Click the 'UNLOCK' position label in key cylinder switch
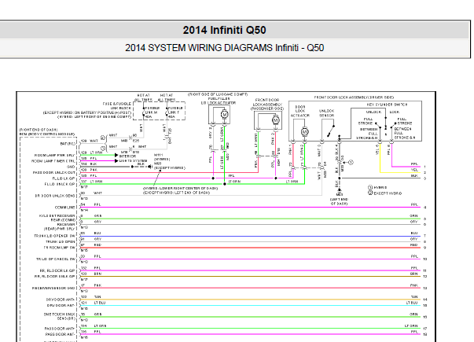 coord(374,112)
